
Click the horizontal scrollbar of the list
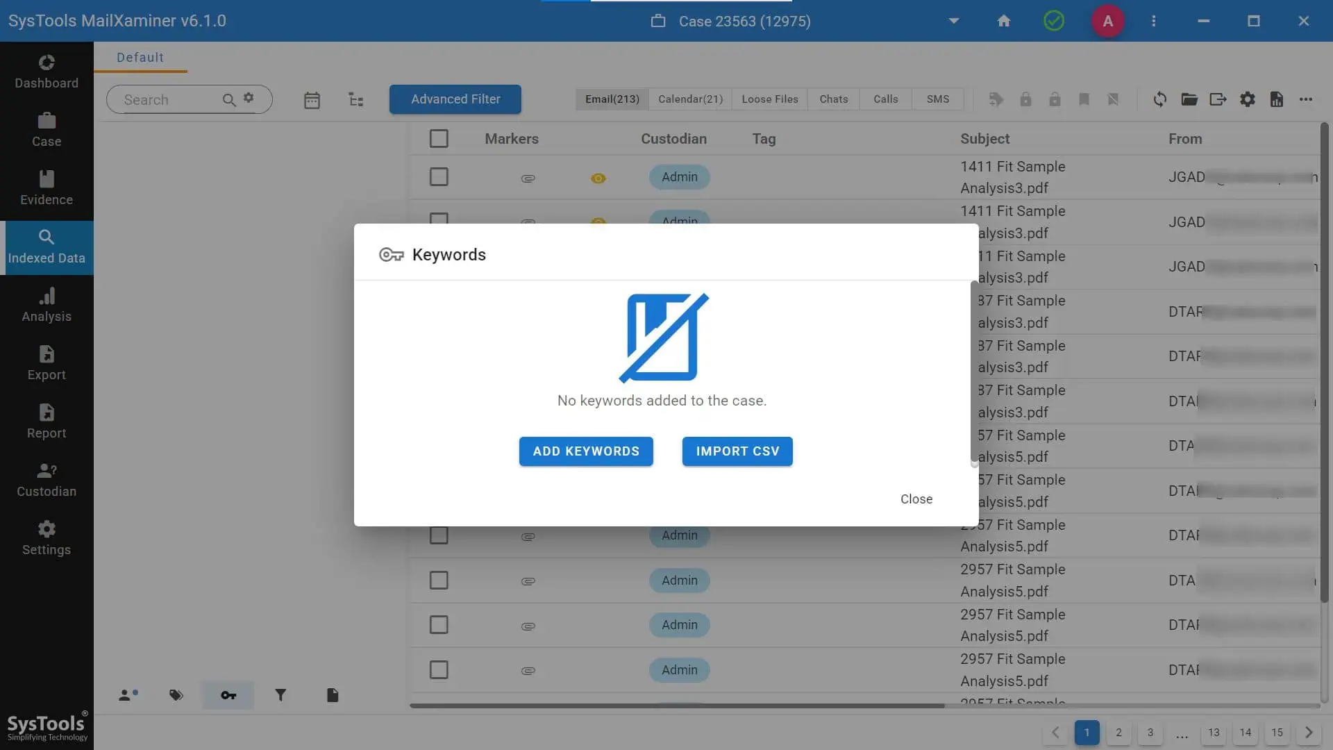677,706
